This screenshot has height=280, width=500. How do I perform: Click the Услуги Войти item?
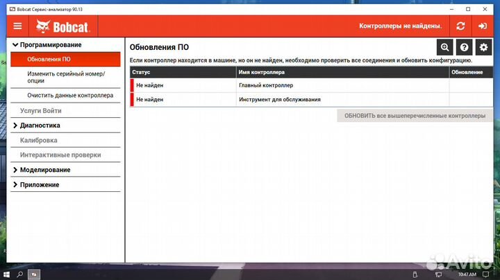click(x=40, y=110)
